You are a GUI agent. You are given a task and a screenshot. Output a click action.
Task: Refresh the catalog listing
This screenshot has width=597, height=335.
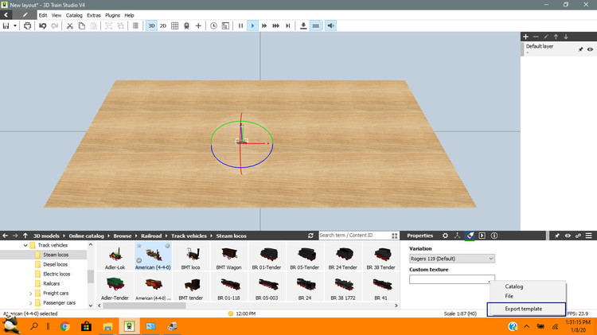pyautogui.click(x=310, y=236)
